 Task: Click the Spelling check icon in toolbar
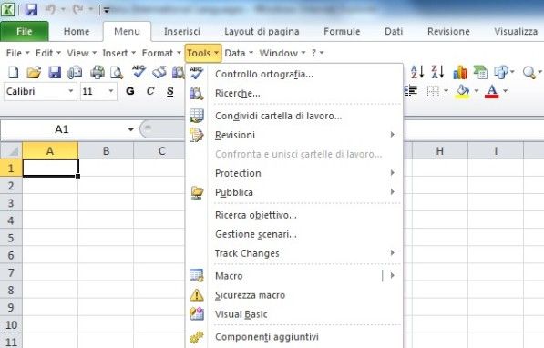click(139, 71)
